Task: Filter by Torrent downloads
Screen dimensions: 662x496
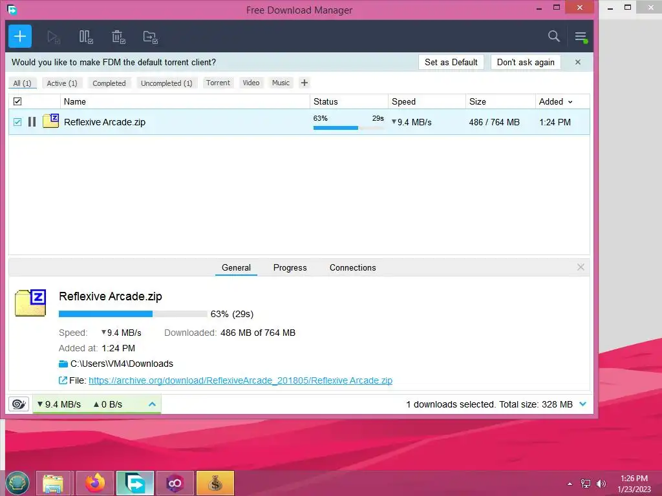Action: (x=218, y=83)
